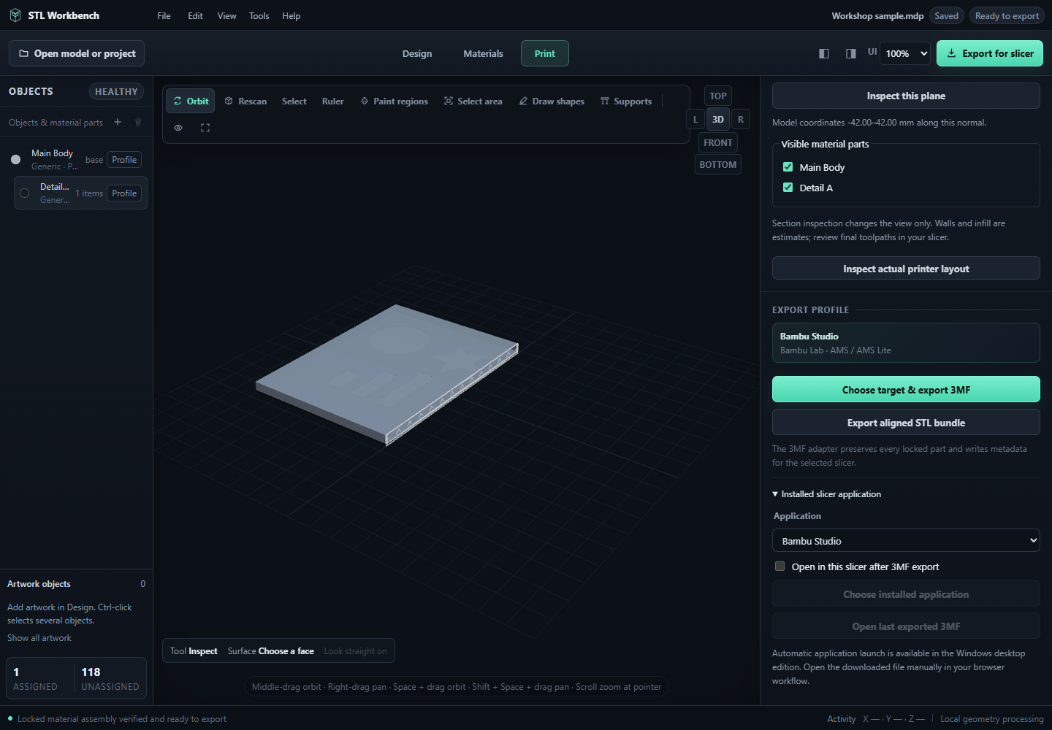Screen dimensions: 1052x730
Task: Open the Tools menu
Action: pos(259,15)
